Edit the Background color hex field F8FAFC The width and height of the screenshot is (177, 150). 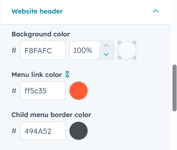43,50
